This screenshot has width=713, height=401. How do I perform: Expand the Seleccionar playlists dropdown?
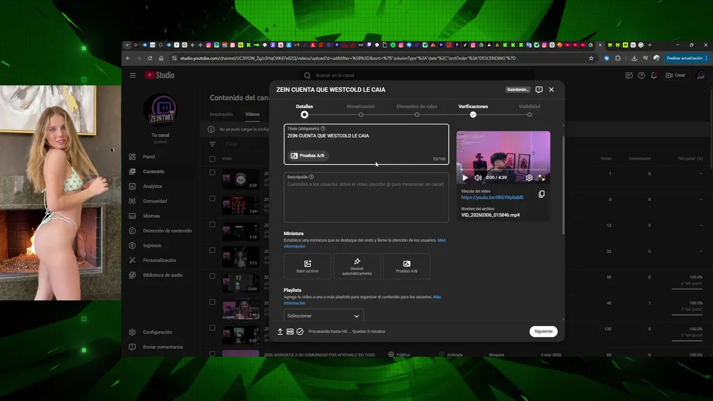click(324, 316)
